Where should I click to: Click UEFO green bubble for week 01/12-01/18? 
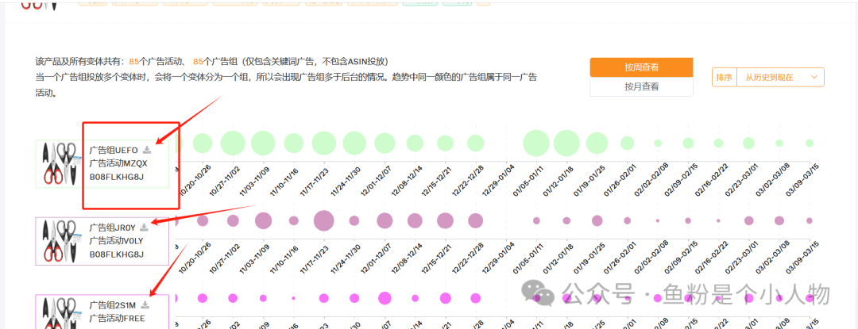click(x=566, y=143)
